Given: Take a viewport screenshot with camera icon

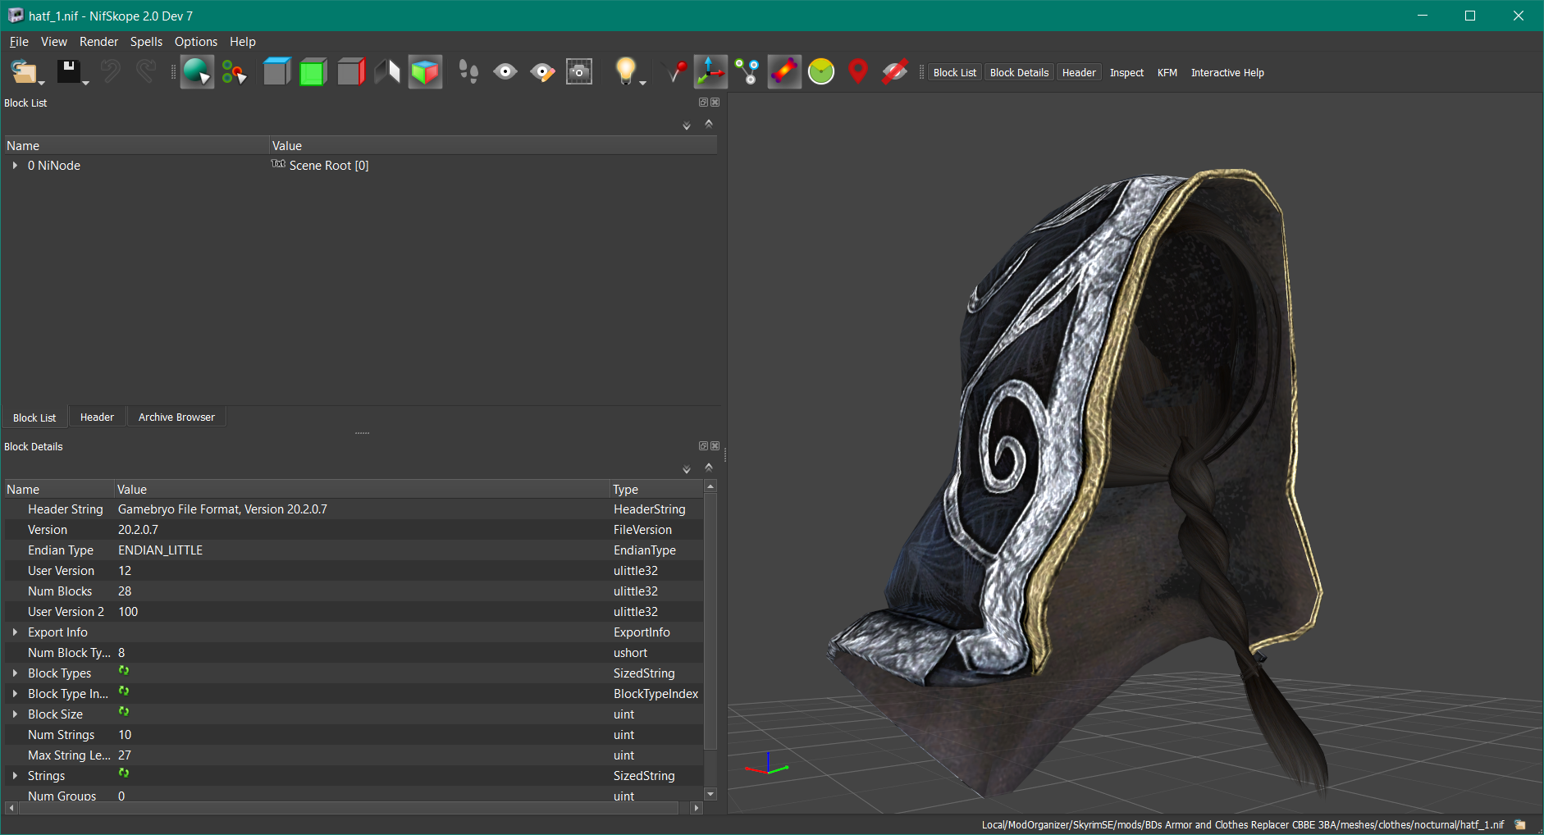Looking at the screenshot, I should click(579, 72).
